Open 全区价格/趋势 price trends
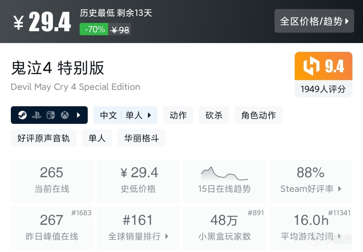This screenshot has width=363, height=252. pos(314,21)
